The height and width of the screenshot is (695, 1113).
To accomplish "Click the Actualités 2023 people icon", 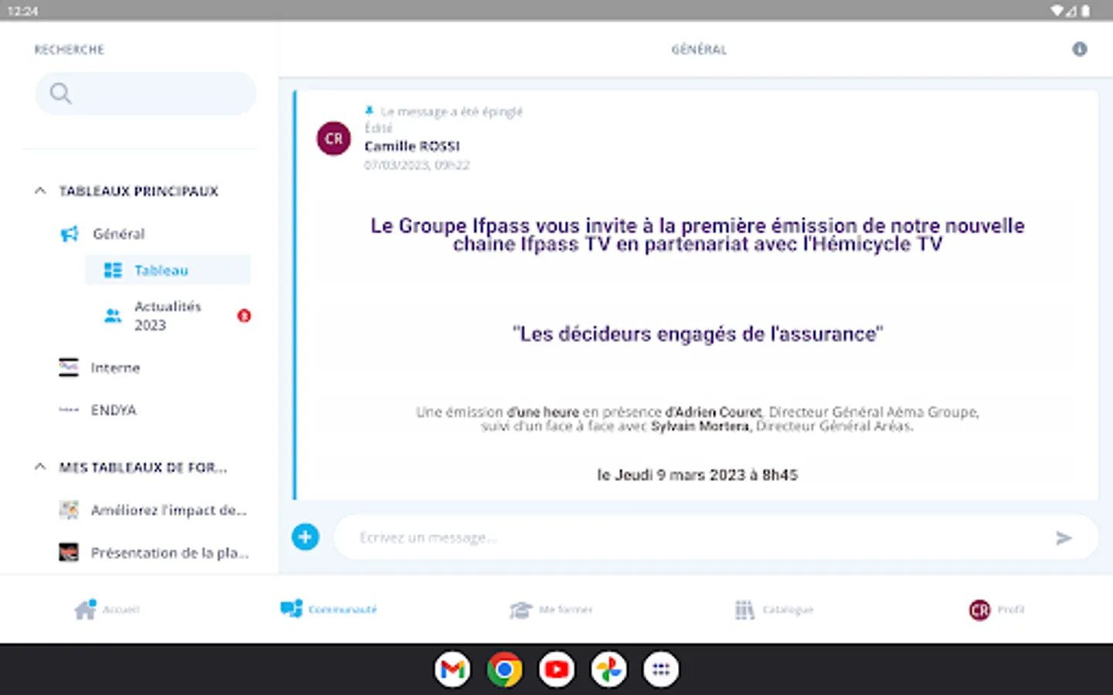I will [113, 316].
